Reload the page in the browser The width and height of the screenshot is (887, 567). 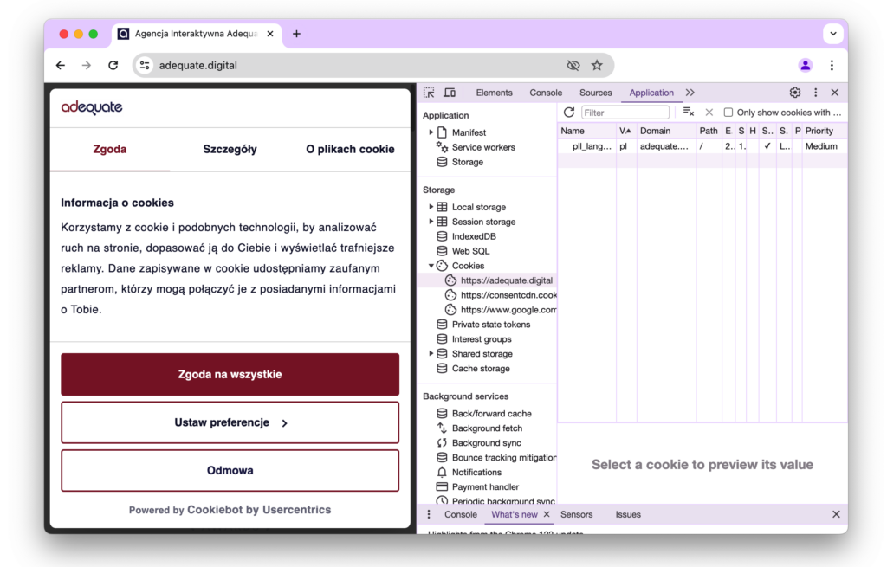(x=113, y=65)
